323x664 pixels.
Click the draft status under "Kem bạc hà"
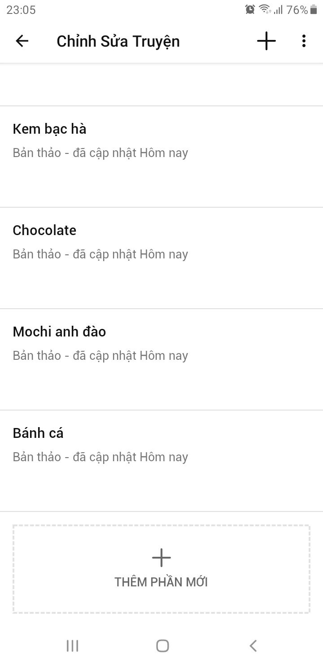click(100, 153)
